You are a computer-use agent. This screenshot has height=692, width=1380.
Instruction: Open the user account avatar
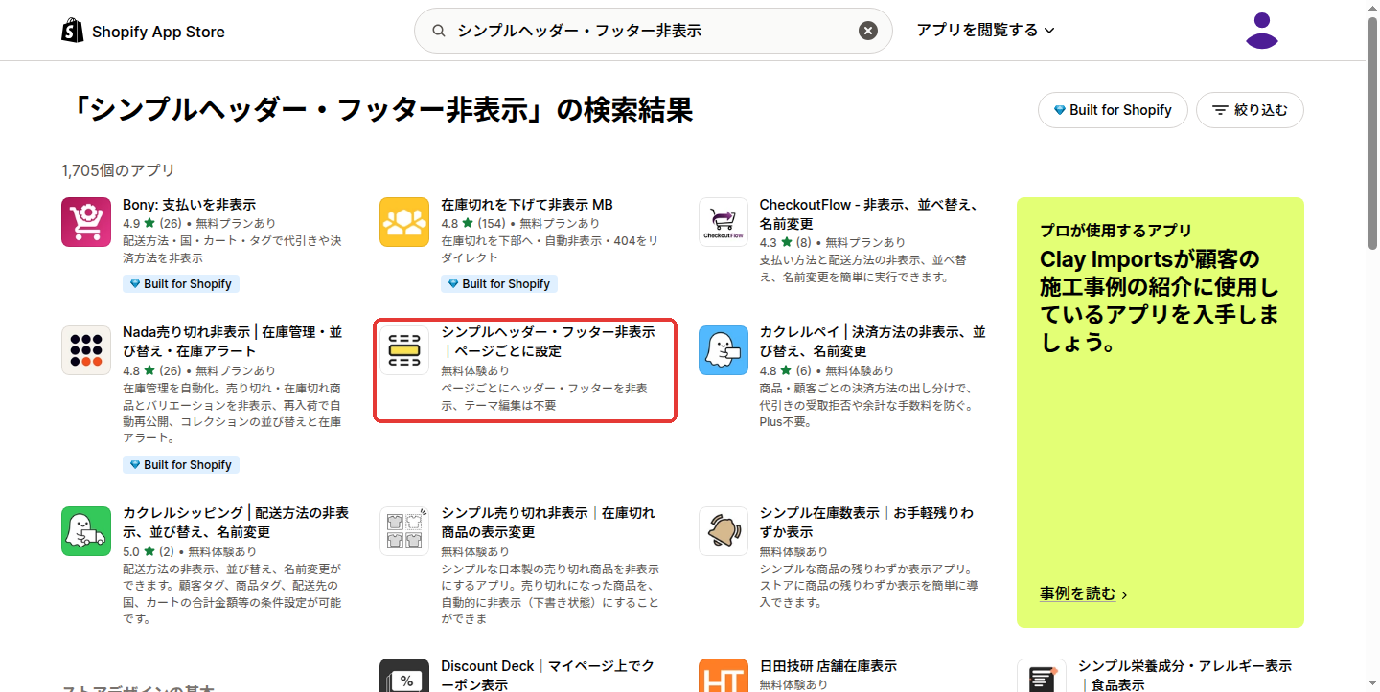click(x=1262, y=31)
